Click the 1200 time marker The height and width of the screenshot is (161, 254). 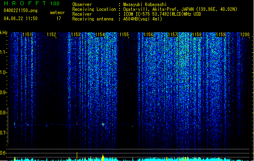pyautogui.click(x=245, y=34)
